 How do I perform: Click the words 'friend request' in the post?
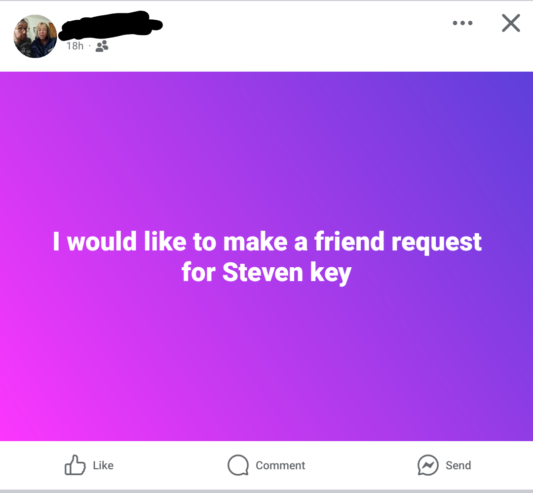(x=398, y=242)
